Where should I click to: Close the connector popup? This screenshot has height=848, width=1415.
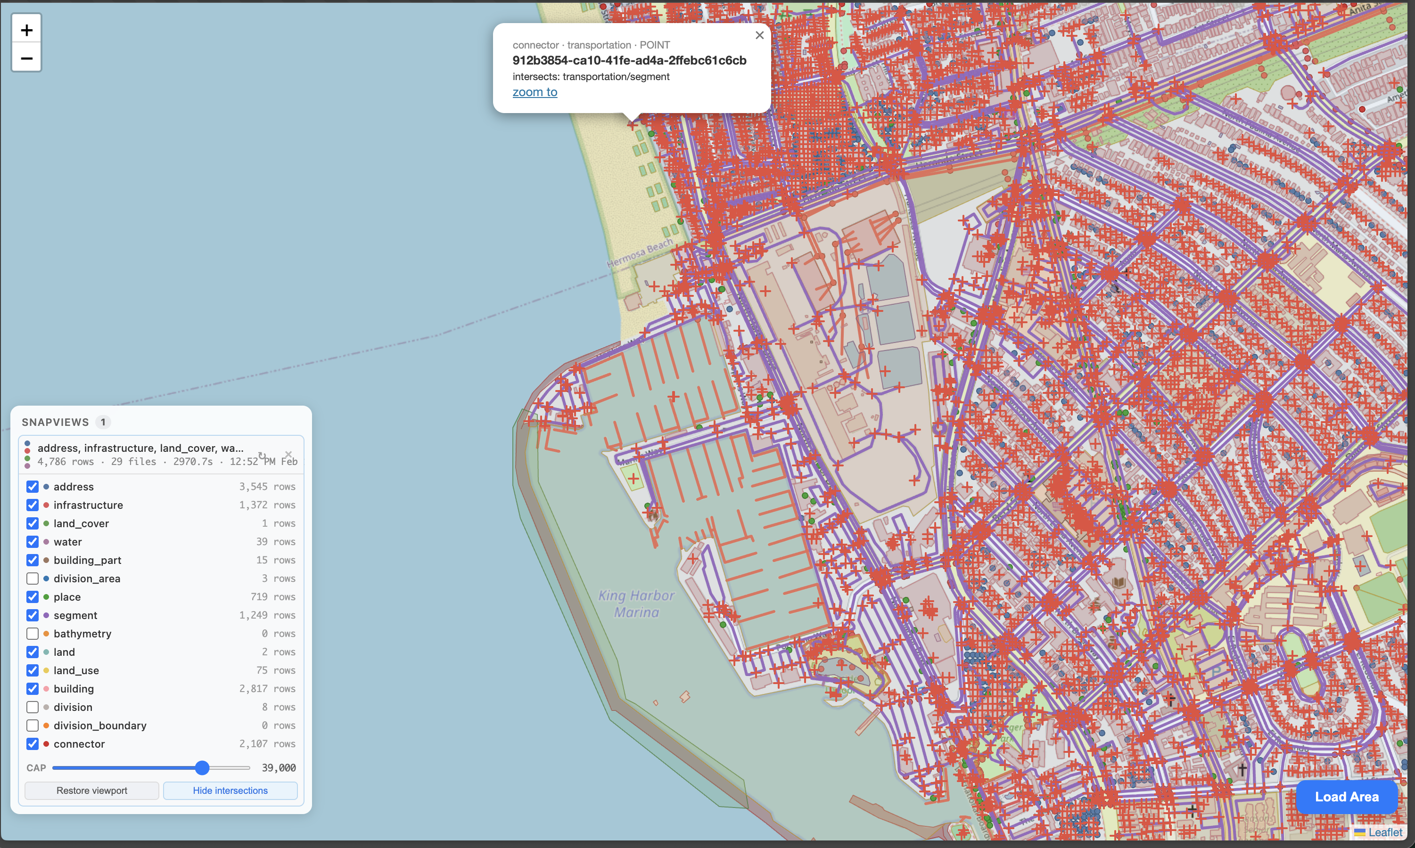pos(759,35)
